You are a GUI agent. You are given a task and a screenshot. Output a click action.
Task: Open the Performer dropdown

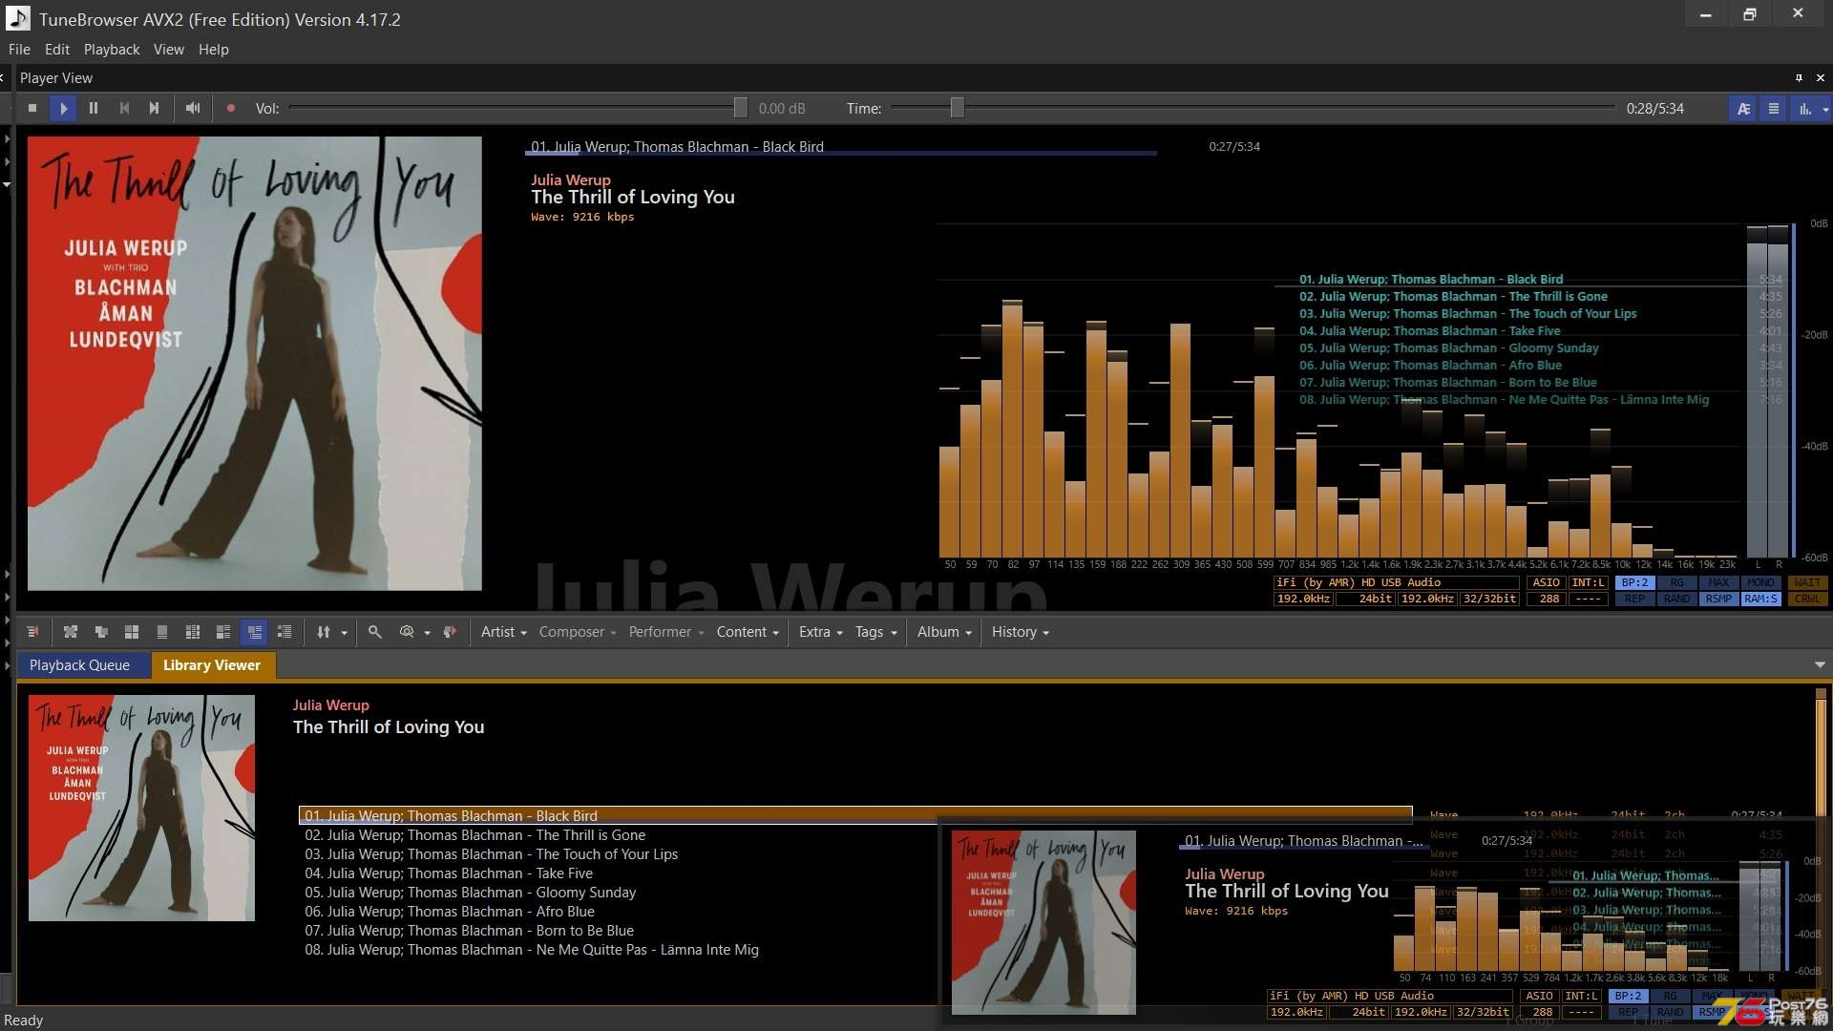click(x=666, y=632)
